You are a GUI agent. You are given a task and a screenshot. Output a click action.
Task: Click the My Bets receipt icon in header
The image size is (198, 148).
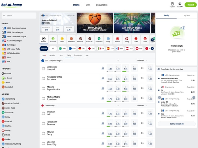coord(172,4)
